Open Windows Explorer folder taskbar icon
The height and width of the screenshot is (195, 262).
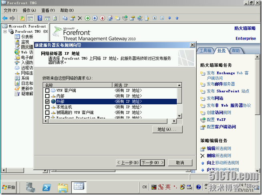[62, 187]
